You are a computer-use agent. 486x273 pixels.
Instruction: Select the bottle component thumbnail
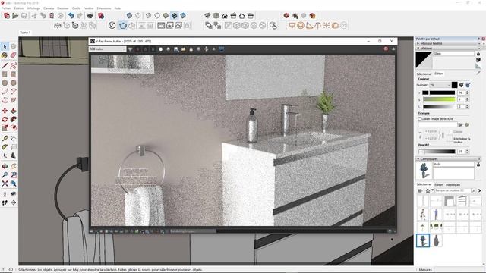click(437, 240)
